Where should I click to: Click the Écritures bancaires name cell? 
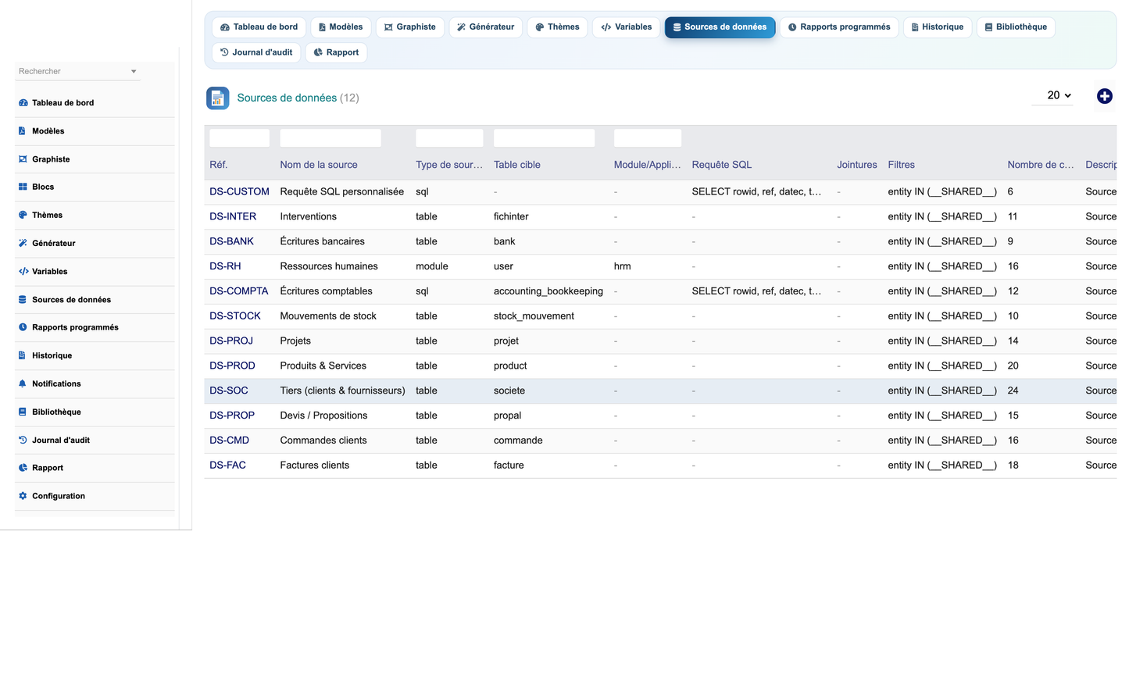coord(322,241)
